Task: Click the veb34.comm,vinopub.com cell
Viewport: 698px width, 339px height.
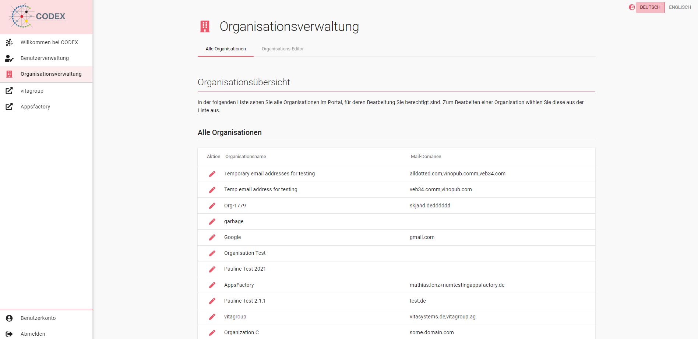Action: (x=441, y=189)
